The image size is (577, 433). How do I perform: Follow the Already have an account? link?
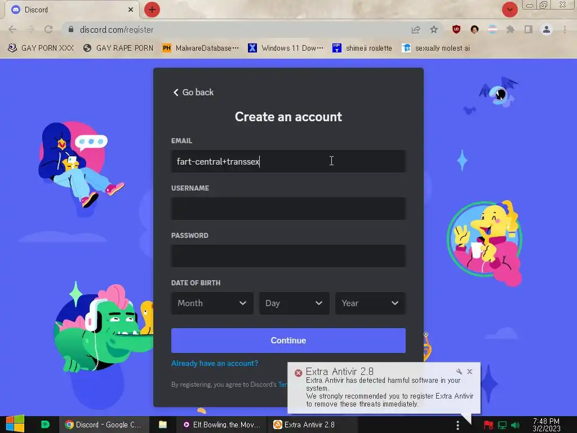click(x=215, y=364)
